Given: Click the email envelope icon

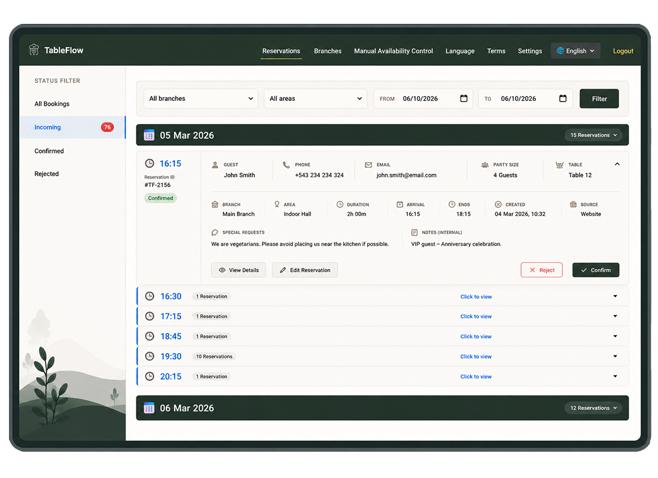Looking at the screenshot, I should (368, 165).
